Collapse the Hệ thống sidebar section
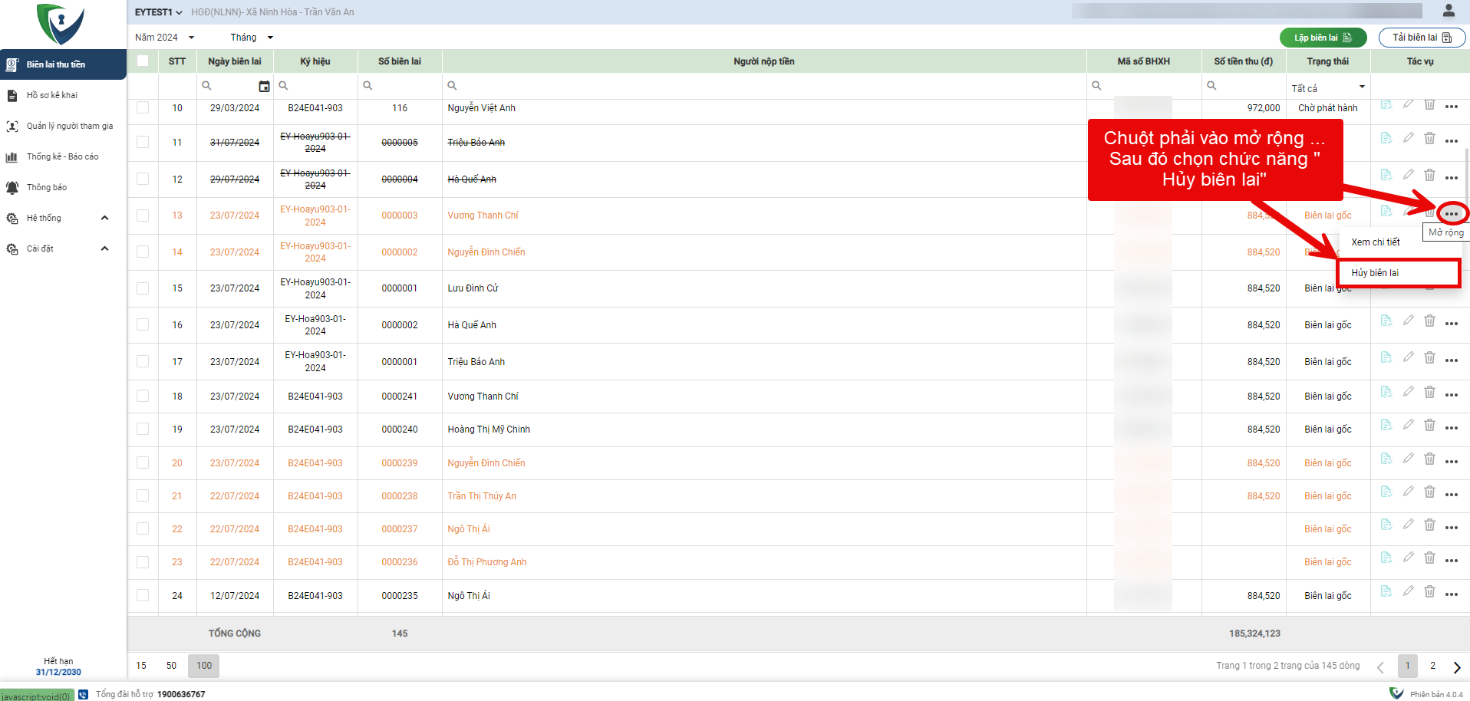Screen dimensions: 1470x701 [104, 218]
